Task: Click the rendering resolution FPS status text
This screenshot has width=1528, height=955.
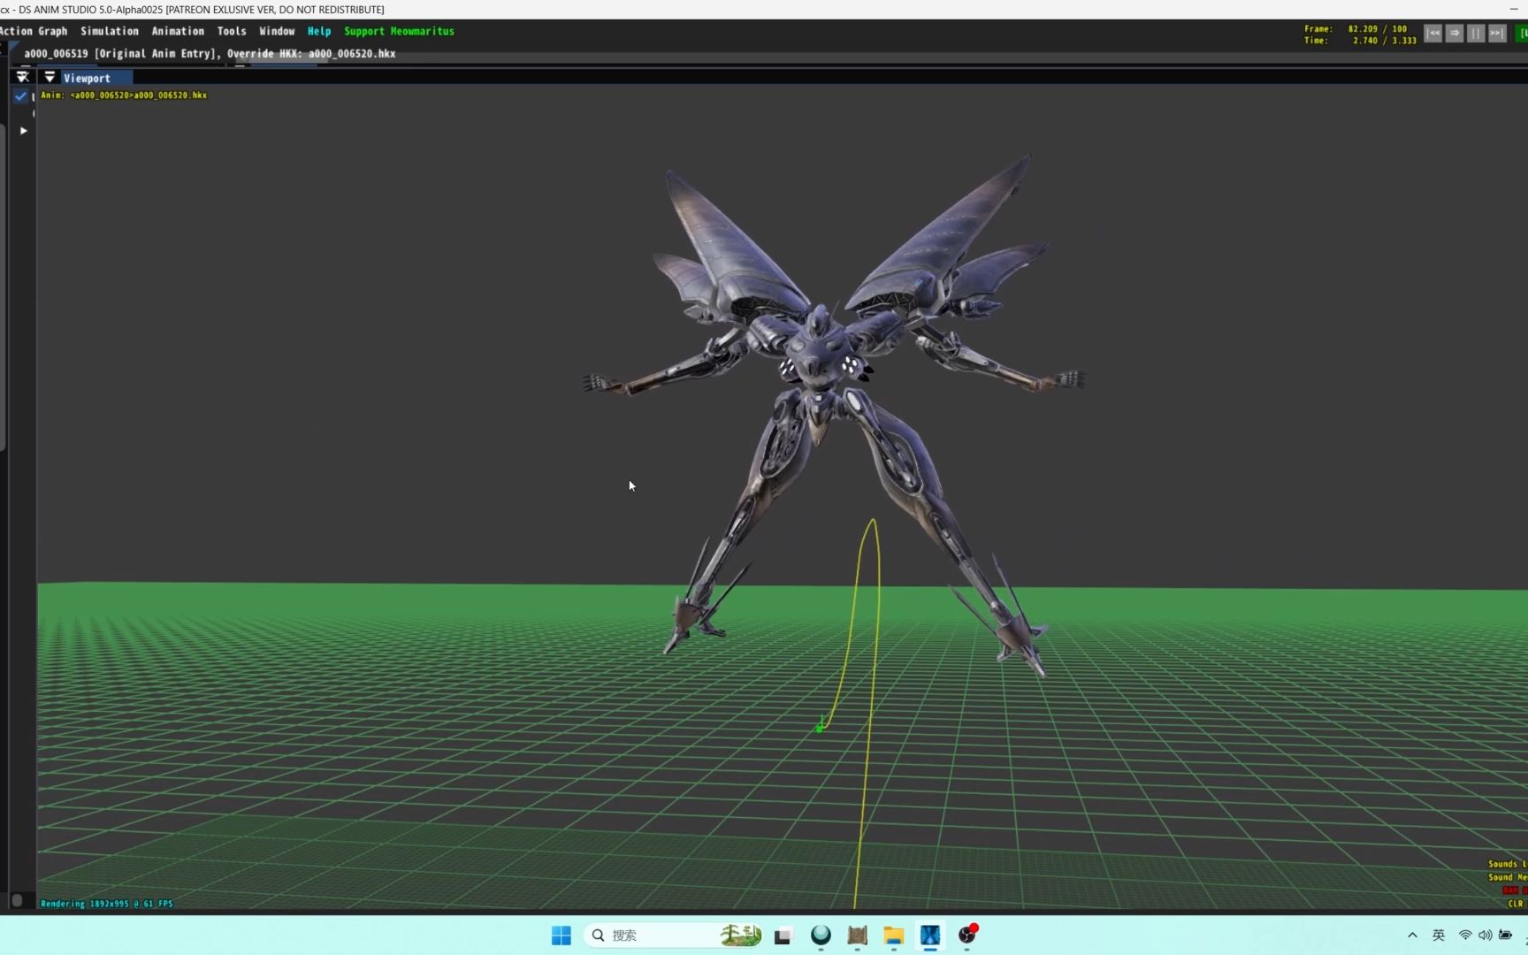Action: (107, 904)
